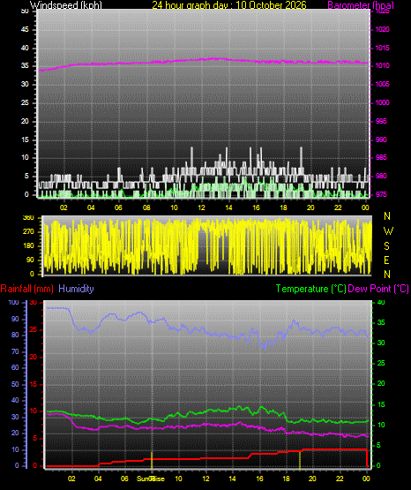Click barometer axis value 1020
Viewport: 411px width, 490px height.
[x=382, y=30]
